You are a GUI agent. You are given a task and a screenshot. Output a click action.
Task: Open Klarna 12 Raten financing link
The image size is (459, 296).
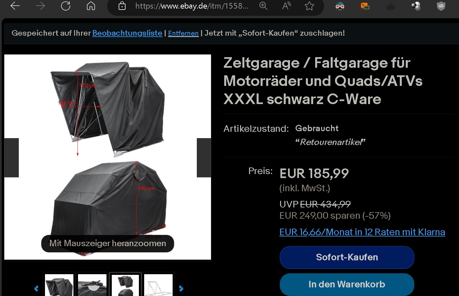click(362, 232)
